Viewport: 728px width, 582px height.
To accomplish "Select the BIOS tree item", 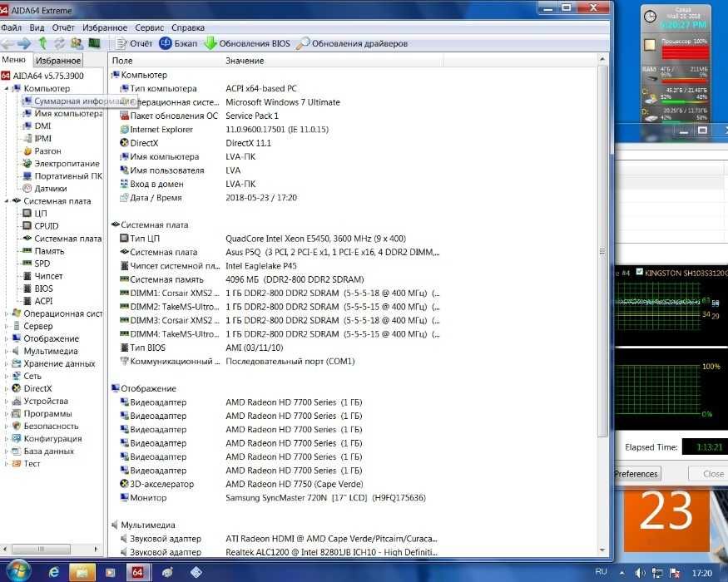I will [x=38, y=289].
